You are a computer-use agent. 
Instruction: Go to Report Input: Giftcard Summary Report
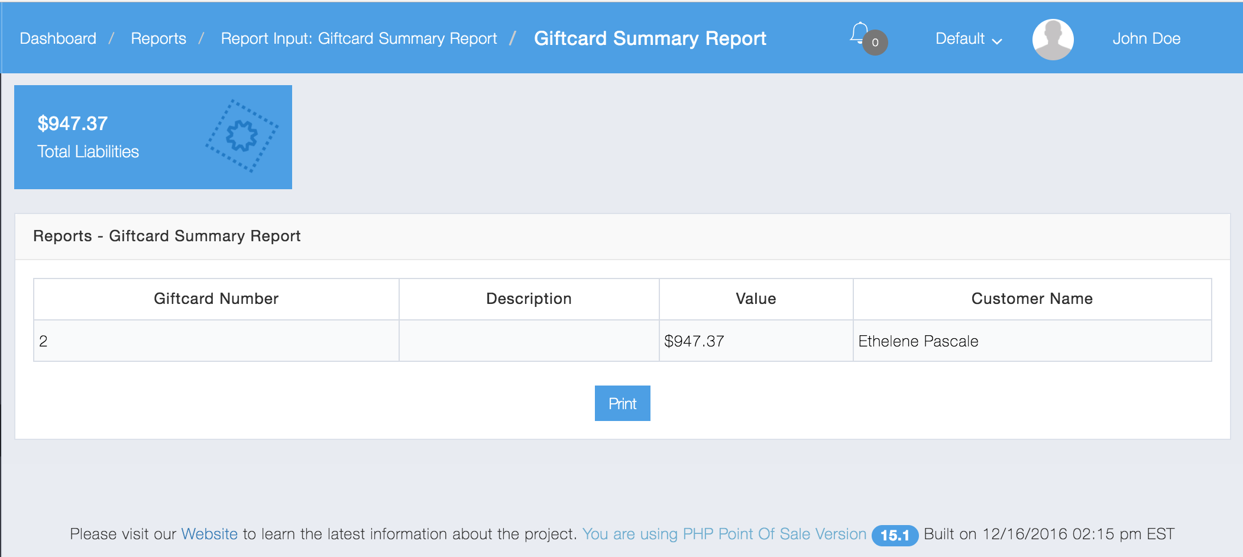tap(359, 38)
